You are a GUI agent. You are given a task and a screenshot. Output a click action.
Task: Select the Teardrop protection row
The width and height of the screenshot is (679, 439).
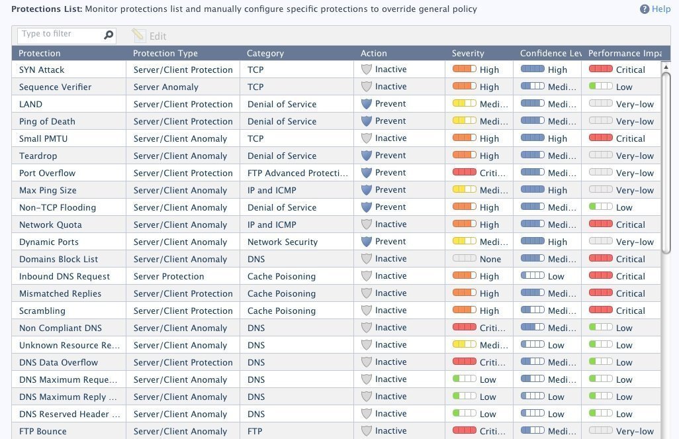click(38, 156)
